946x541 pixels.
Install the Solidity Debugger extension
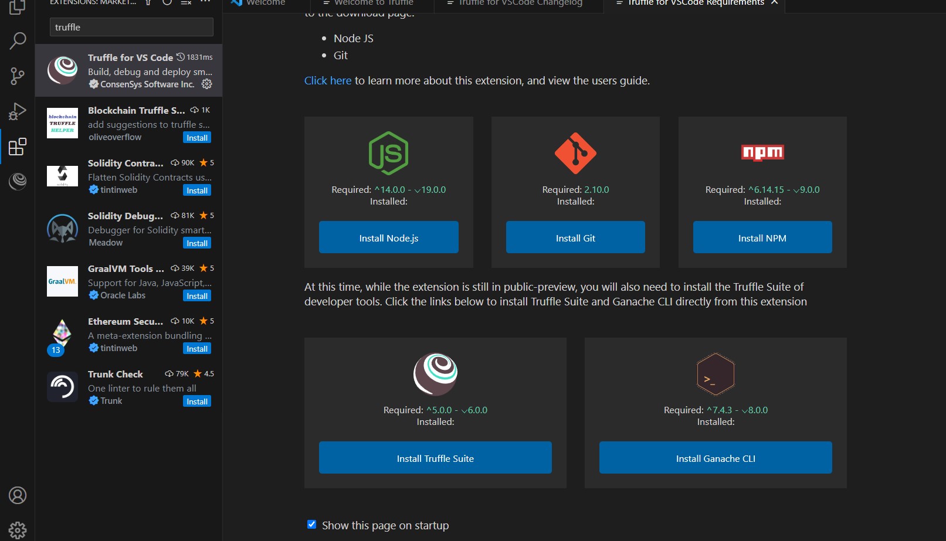coord(197,243)
